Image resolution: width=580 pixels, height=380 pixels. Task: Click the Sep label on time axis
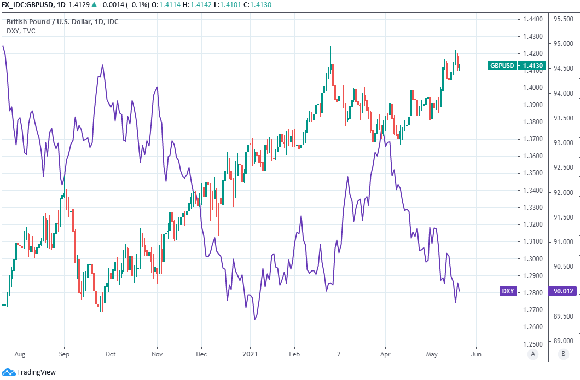63,354
